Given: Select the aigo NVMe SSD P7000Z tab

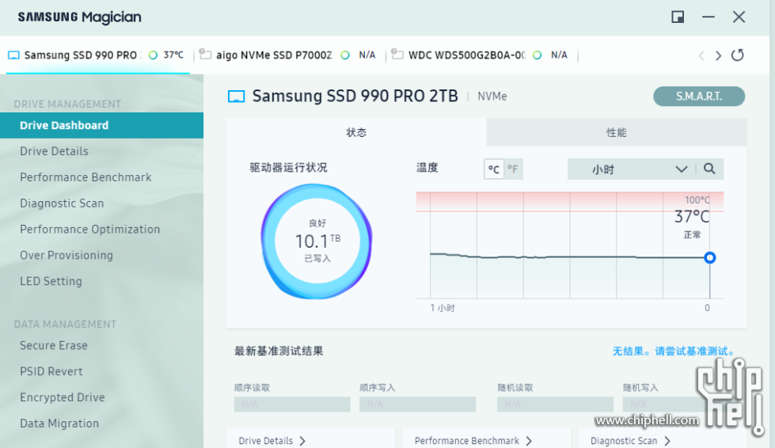Looking at the screenshot, I should (x=289, y=55).
